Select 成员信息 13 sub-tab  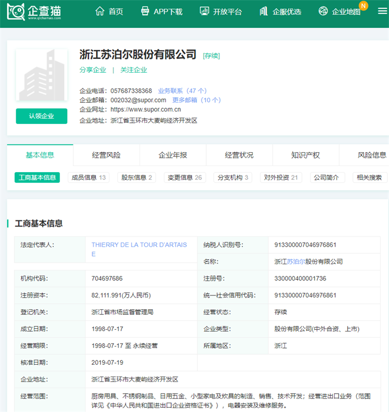(x=88, y=178)
